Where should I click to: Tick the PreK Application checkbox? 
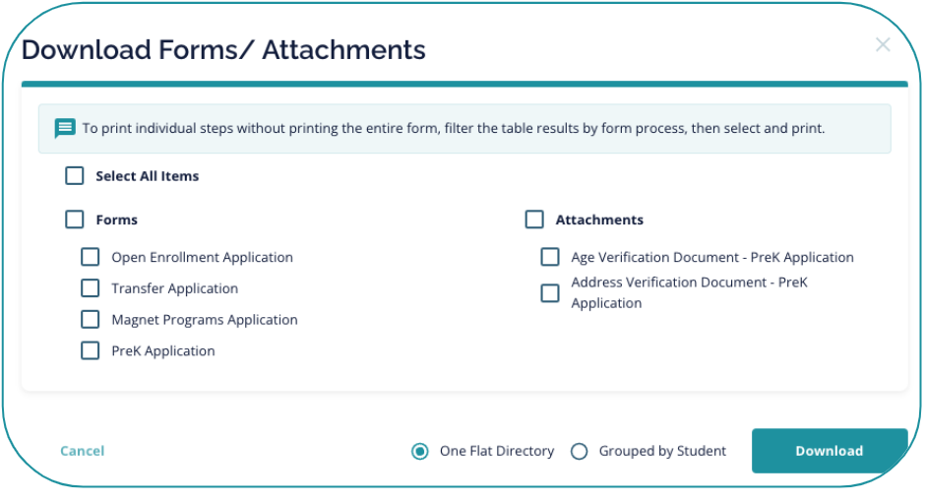click(91, 350)
